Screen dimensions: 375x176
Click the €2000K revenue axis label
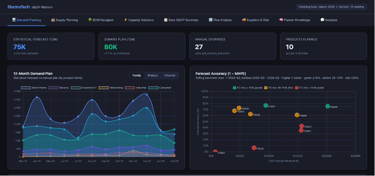[327, 156]
